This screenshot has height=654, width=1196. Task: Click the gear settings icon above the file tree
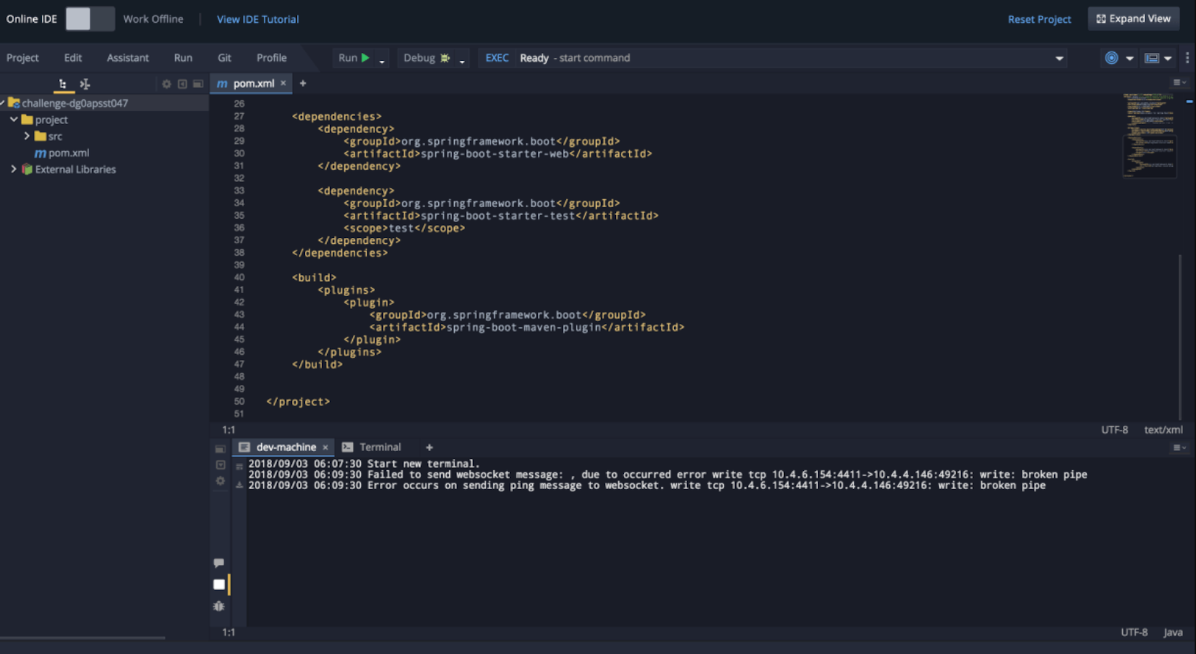[167, 84]
